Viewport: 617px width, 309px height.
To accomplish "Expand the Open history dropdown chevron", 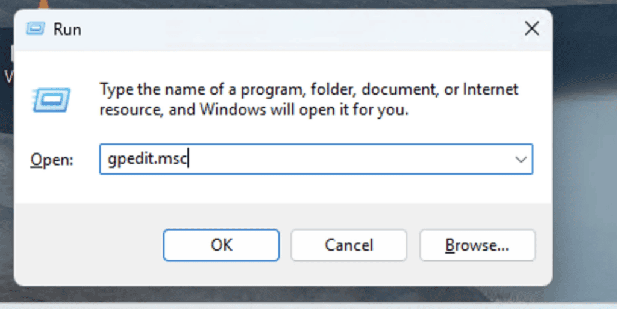I will click(x=521, y=159).
